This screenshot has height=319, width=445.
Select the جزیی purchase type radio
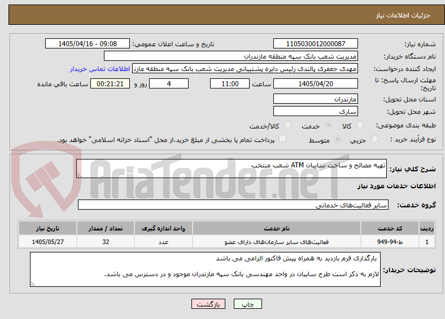[374, 139]
